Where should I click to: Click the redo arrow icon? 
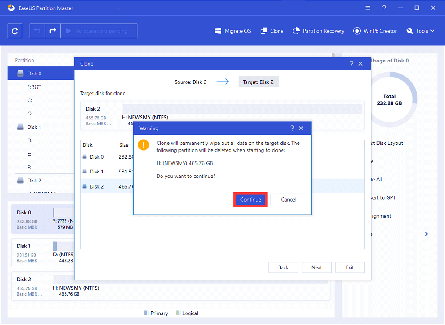tap(53, 31)
